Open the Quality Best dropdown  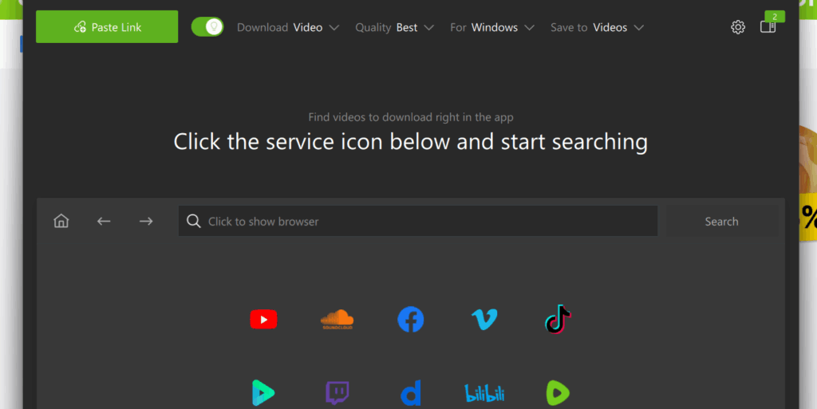(394, 27)
